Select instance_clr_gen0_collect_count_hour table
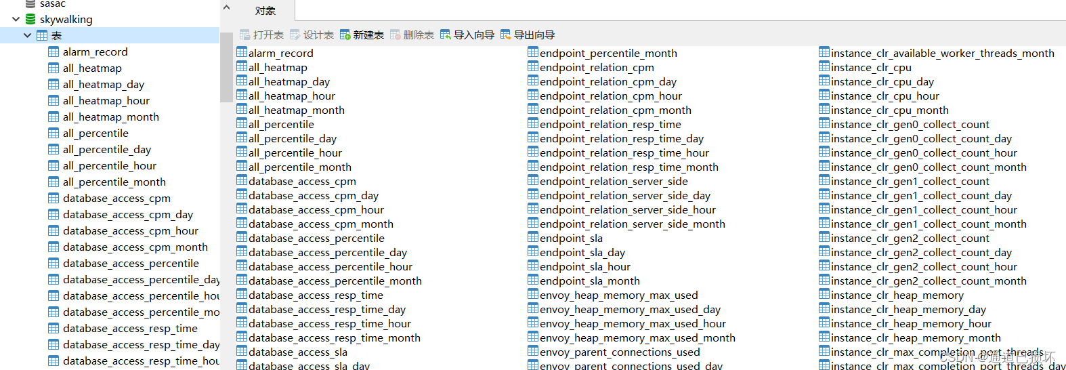The width and height of the screenshot is (1066, 370). coord(924,152)
